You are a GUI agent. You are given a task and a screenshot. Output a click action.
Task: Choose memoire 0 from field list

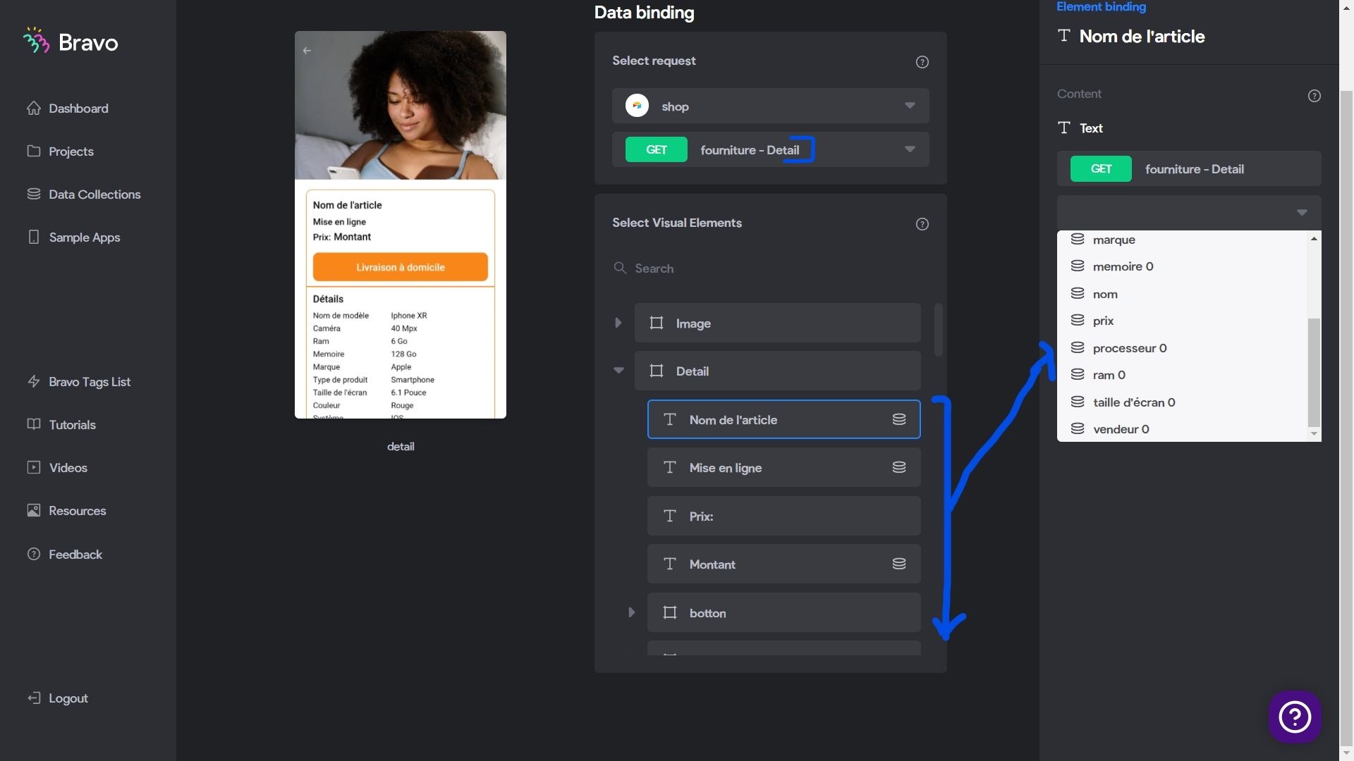point(1182,266)
